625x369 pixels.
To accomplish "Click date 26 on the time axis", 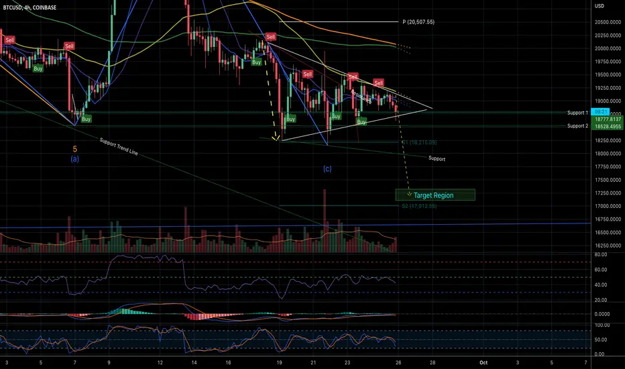I will [398, 362].
